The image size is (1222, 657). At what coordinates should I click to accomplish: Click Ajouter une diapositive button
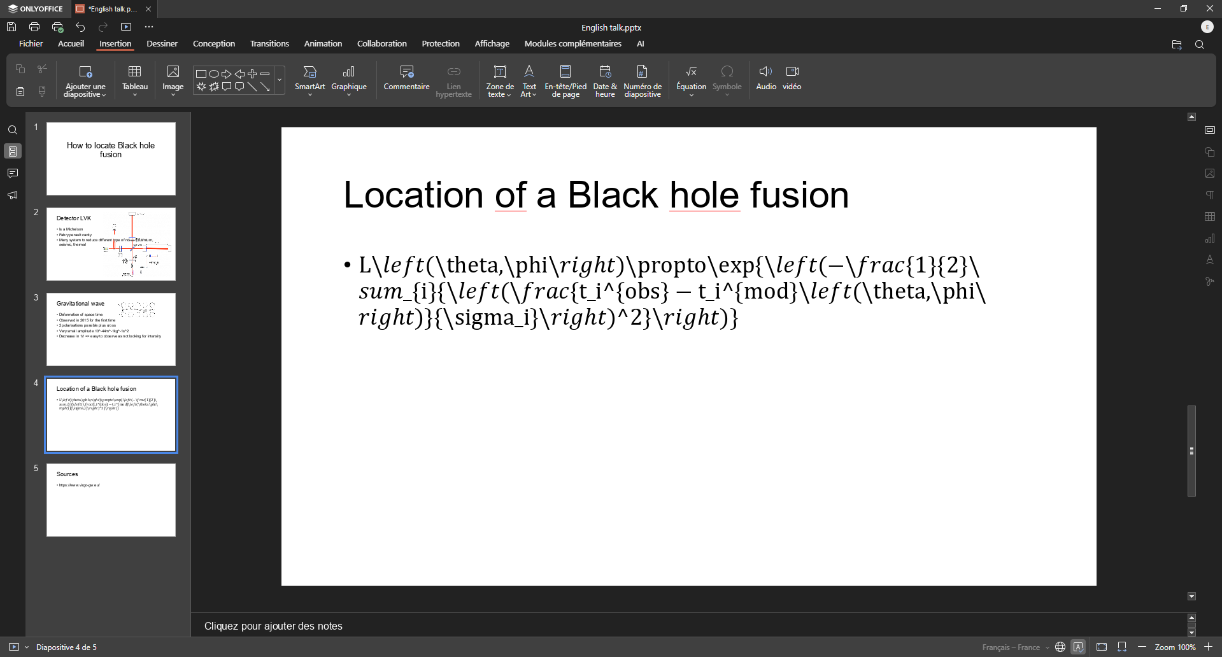[x=85, y=72]
